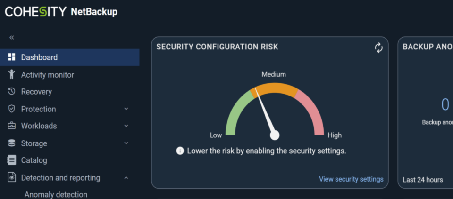Image resolution: width=453 pixels, height=199 pixels.
Task: Click the Recovery clock icon
Action: (11, 92)
